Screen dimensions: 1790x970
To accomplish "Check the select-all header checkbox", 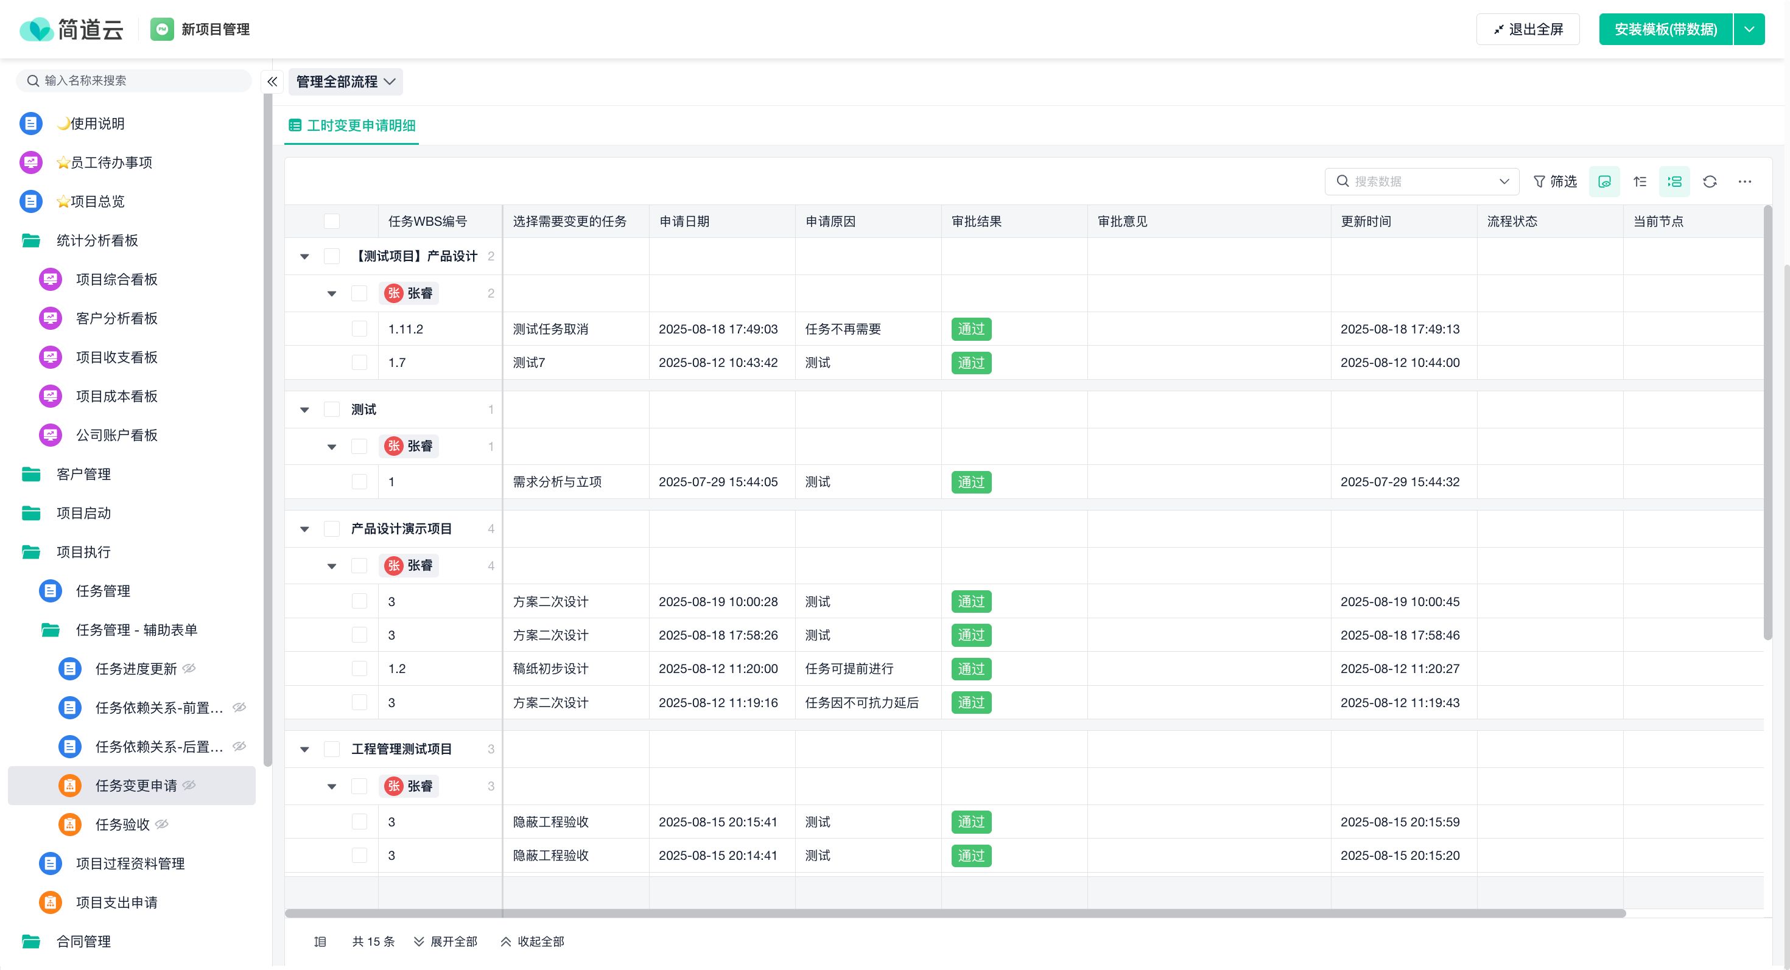I will coord(331,222).
